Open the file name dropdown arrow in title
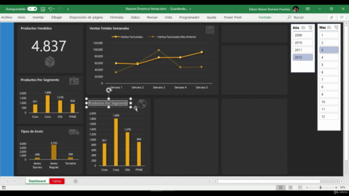Screen dimensions: 349x196 (190, 9)
